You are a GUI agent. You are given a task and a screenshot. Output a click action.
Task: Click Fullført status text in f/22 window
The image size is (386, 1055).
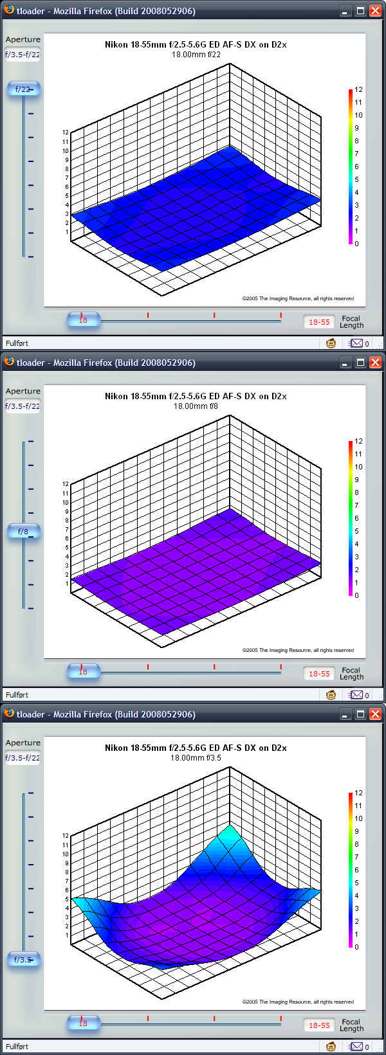click(x=17, y=343)
